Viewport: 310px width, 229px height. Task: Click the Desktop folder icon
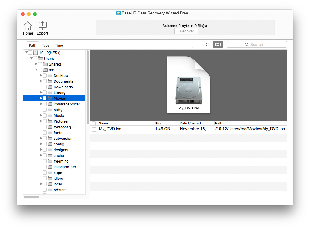pos(50,75)
